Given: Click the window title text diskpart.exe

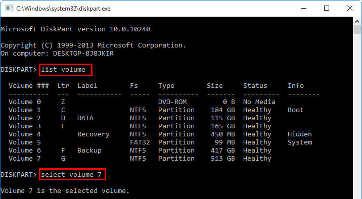Looking at the screenshot, I should [x=63, y=9].
